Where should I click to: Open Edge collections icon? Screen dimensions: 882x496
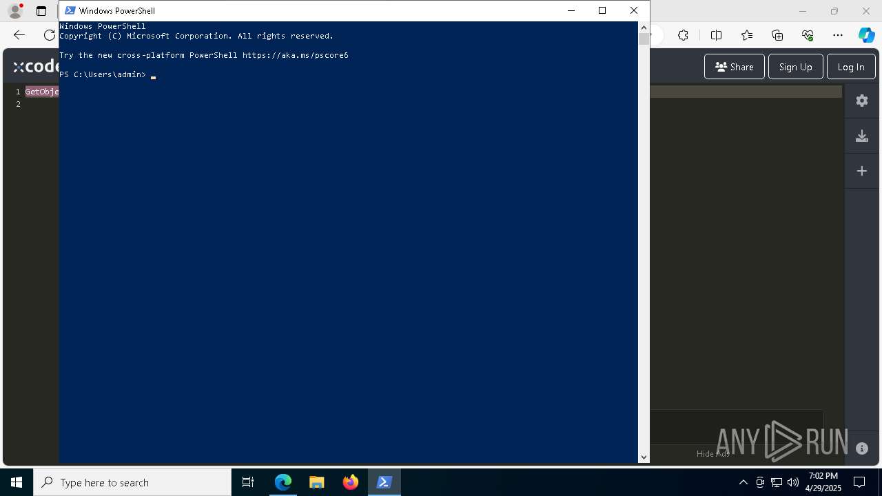click(777, 35)
